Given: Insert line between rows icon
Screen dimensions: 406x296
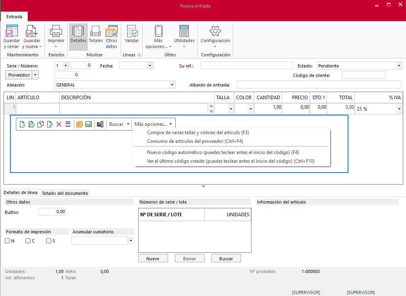Looking at the screenshot, I should [x=31, y=124].
